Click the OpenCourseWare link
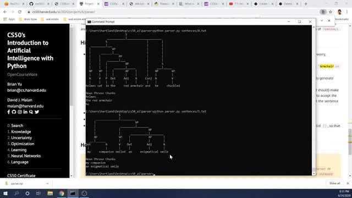Image resolution: width=352 pixels, height=198 pixels. click(22, 75)
